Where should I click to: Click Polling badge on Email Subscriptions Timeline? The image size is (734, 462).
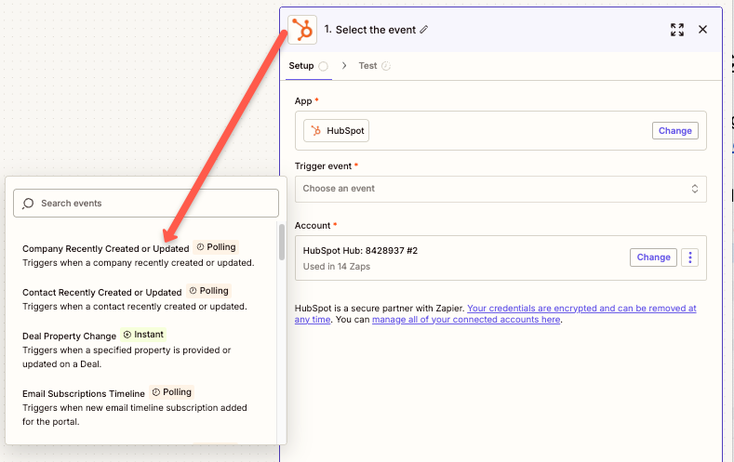[172, 392]
